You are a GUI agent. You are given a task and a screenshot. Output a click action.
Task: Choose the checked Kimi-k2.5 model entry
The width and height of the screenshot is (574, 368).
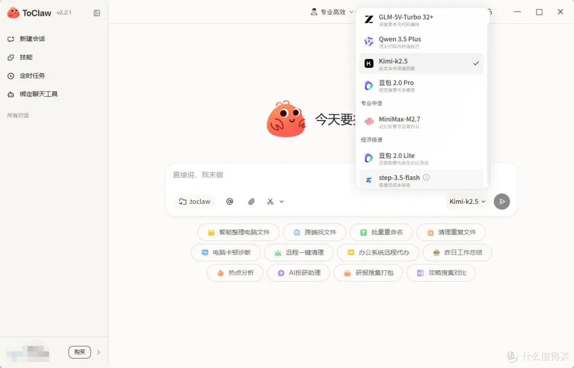(421, 64)
